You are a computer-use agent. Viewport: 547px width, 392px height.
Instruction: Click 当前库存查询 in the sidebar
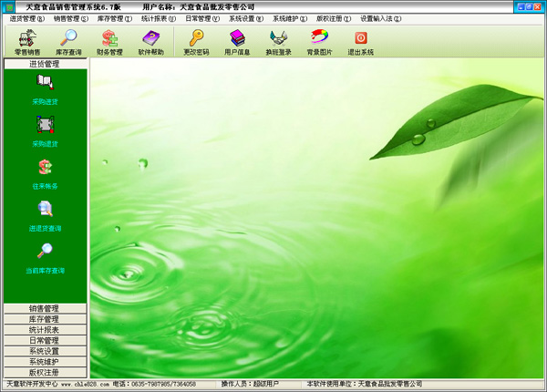coord(45,257)
